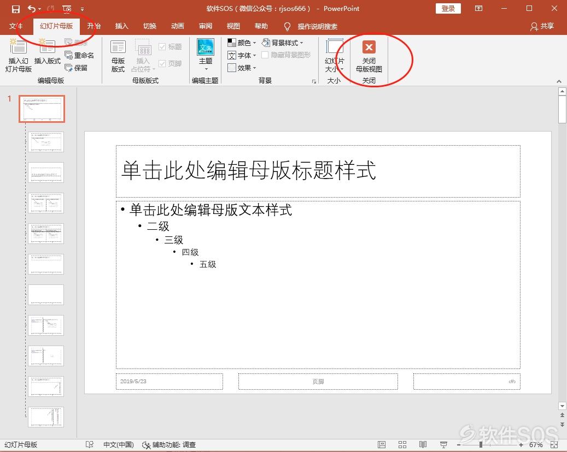
Task: Start Slide Show view icon
Action: coord(443,445)
